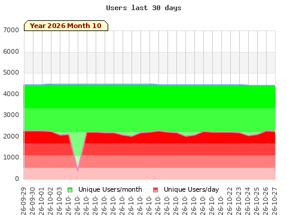Click the 2000 y-axis value

(x=11, y=137)
